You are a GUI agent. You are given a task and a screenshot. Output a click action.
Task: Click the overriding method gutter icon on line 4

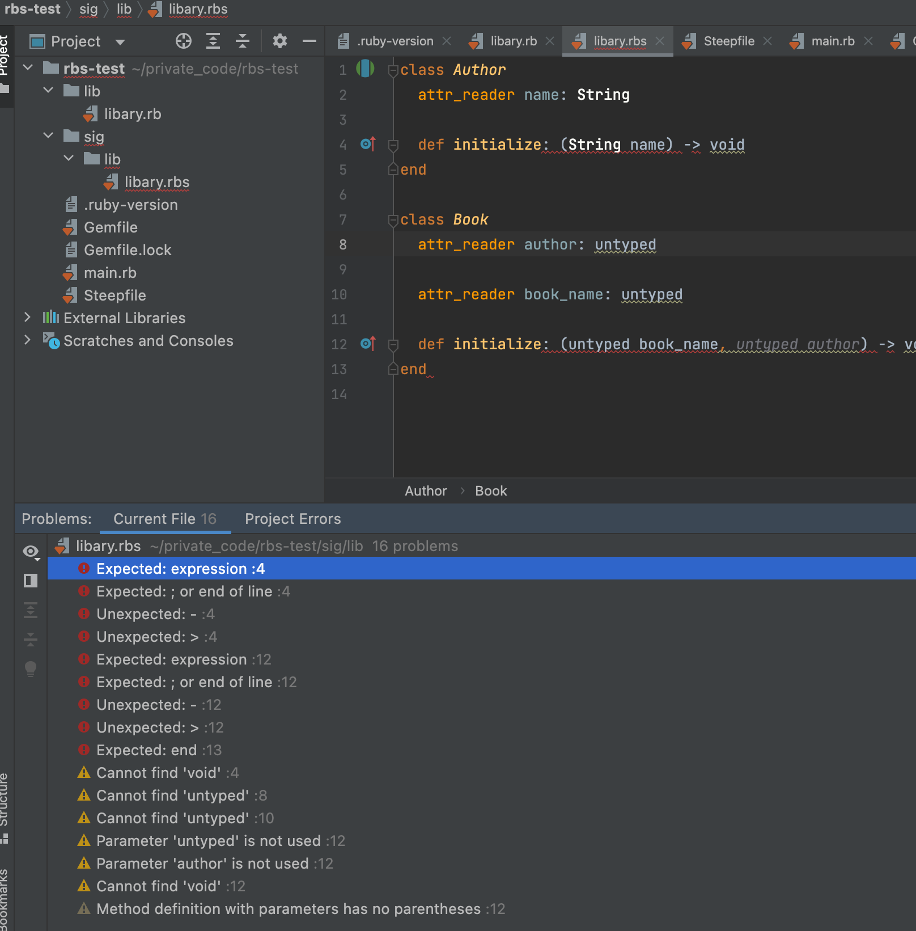[367, 144]
